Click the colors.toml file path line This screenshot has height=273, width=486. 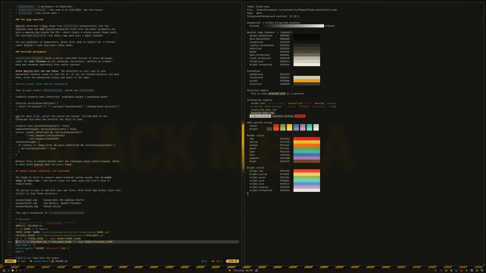click(292, 10)
